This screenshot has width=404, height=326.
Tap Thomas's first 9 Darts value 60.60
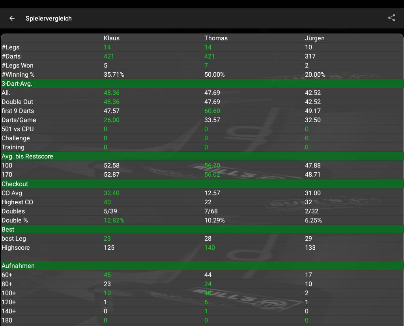pos(212,111)
